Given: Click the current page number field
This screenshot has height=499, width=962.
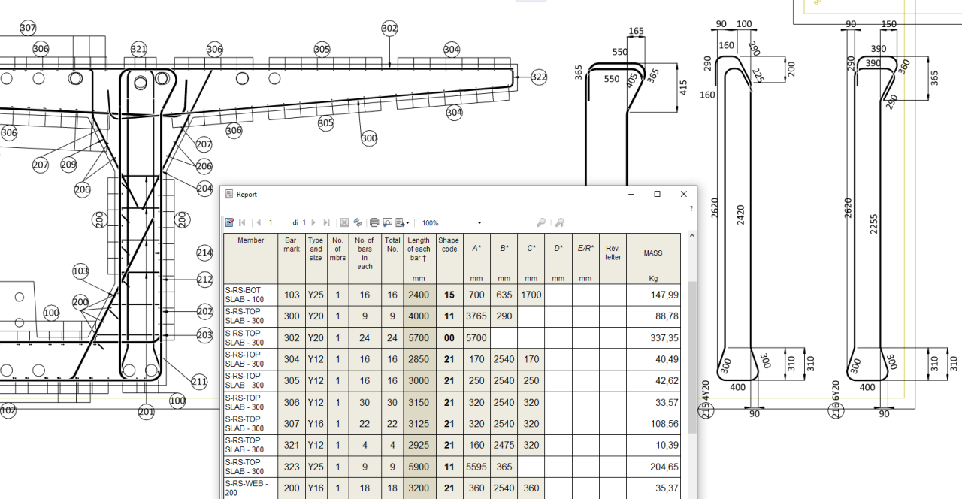Looking at the screenshot, I should click(x=271, y=223).
